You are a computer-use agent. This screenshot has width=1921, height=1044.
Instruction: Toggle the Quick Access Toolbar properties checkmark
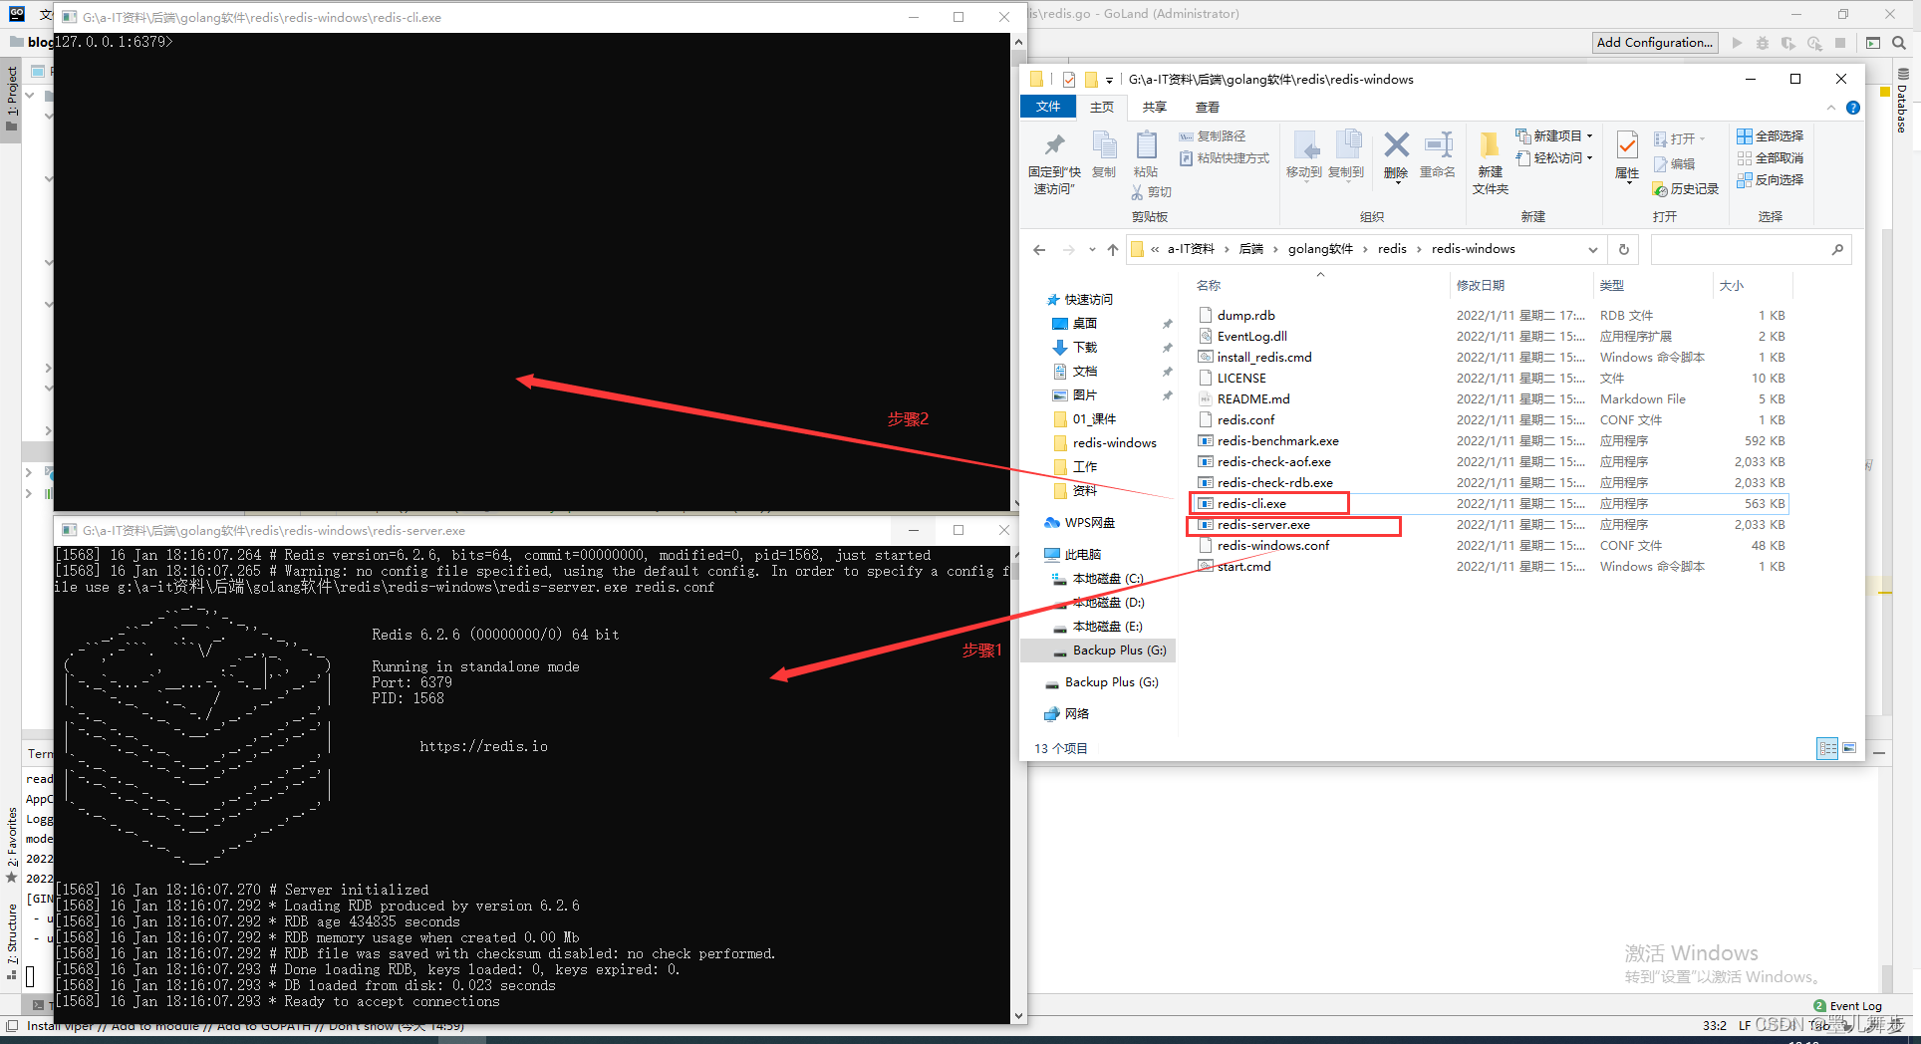1069,80
